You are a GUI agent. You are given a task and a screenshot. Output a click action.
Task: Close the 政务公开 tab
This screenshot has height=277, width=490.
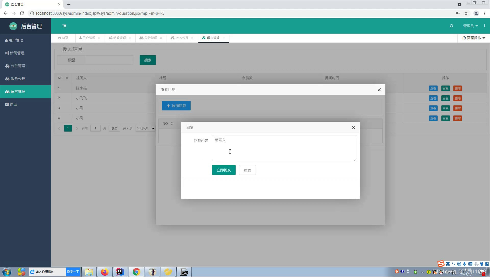click(x=192, y=38)
